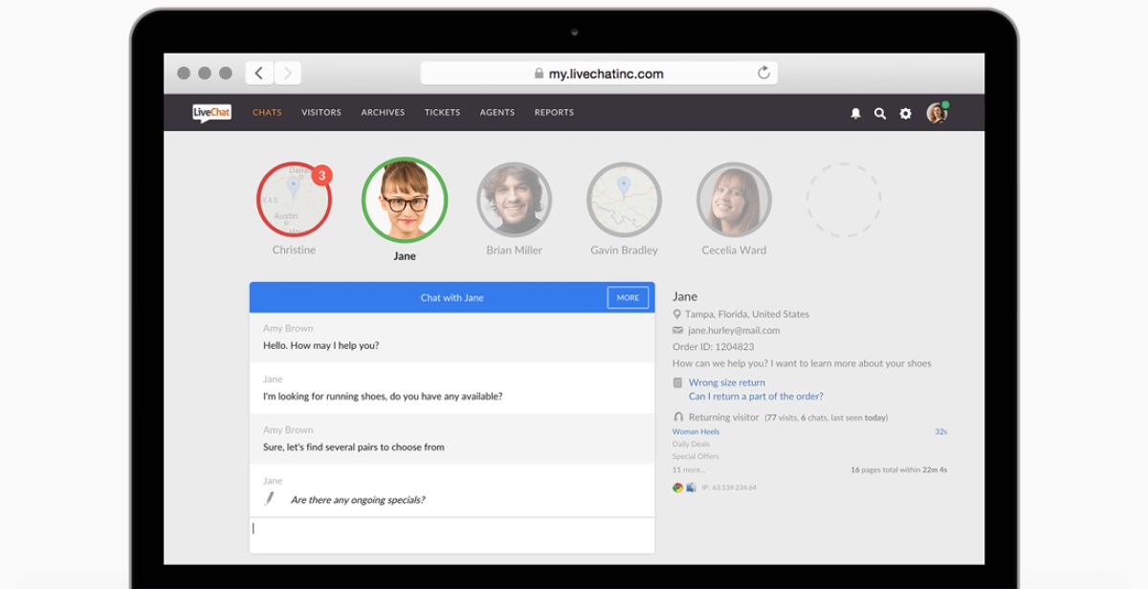Open the ARCHIVES section
Viewport: 1148px width, 589px height.
pos(383,112)
